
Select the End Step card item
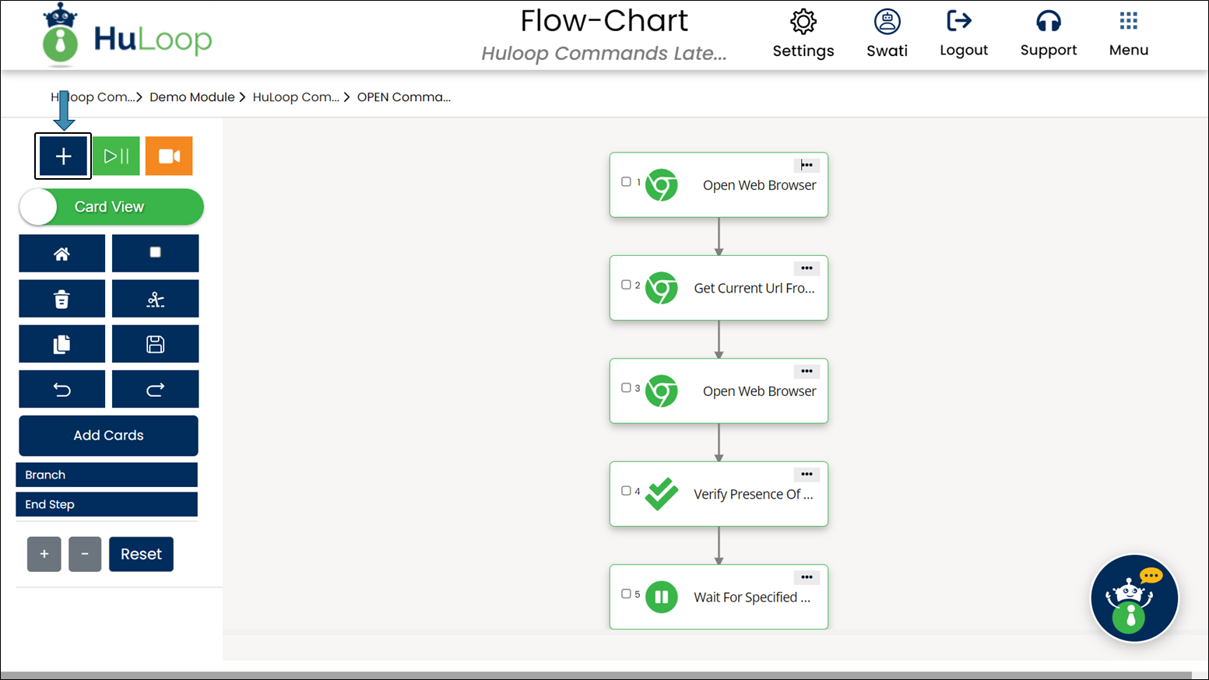click(107, 504)
